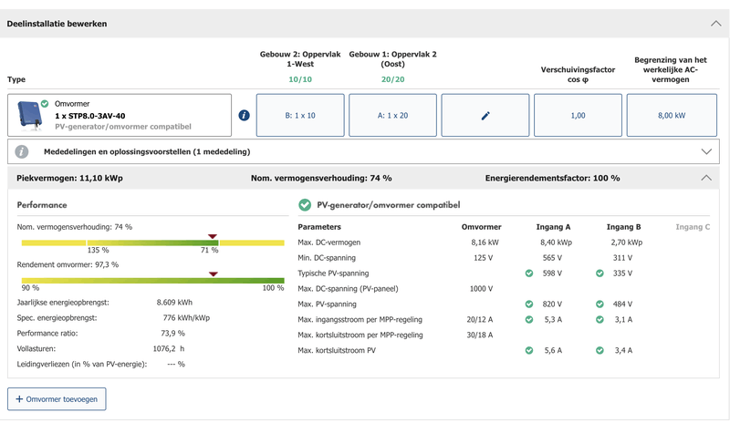This screenshot has height=423, width=730.
Task: Click green check icon beside PV-generator/omvormer compatibel heading
Action: pyautogui.click(x=305, y=205)
